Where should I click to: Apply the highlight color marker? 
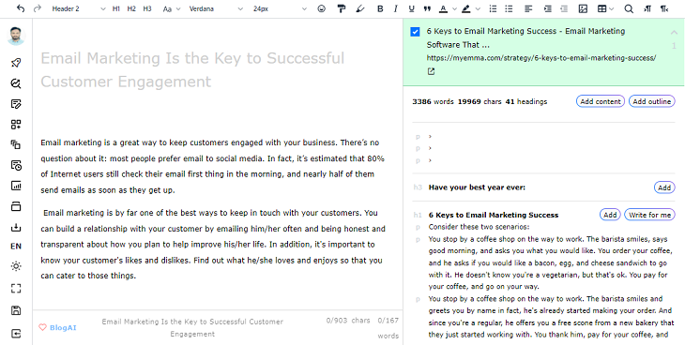click(466, 8)
